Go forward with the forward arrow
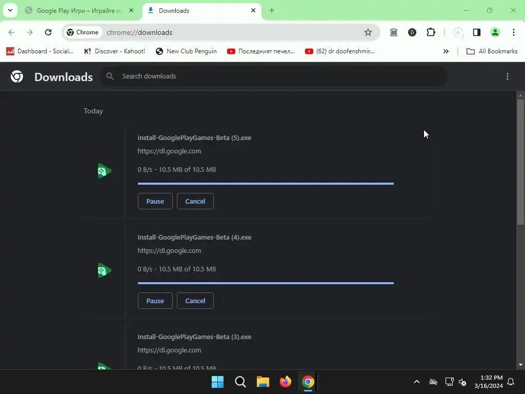The width and height of the screenshot is (525, 394). tap(30, 32)
